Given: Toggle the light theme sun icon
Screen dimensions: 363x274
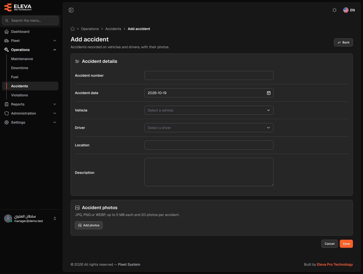Looking at the screenshot, I should [x=335, y=10].
